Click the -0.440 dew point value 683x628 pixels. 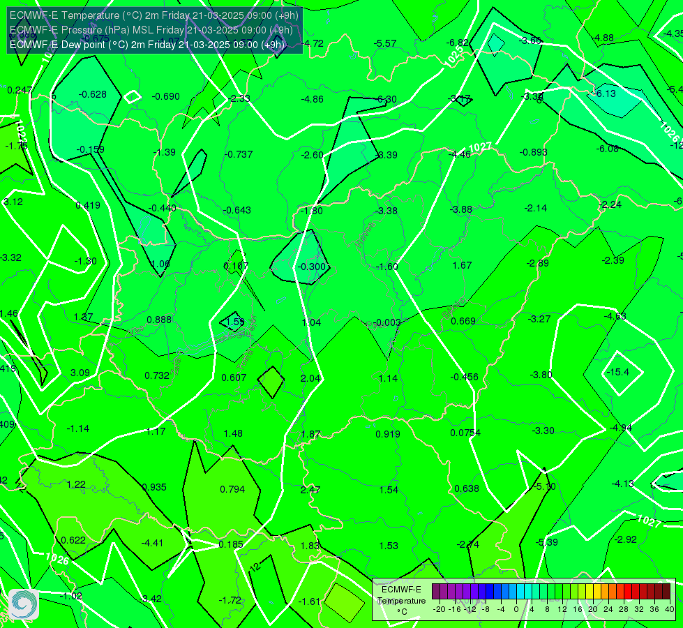coord(163,209)
